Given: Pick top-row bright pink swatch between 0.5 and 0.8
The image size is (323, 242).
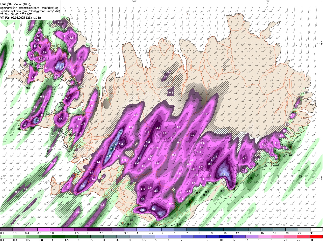Looking at the screenshot, I should tap(43, 230).
